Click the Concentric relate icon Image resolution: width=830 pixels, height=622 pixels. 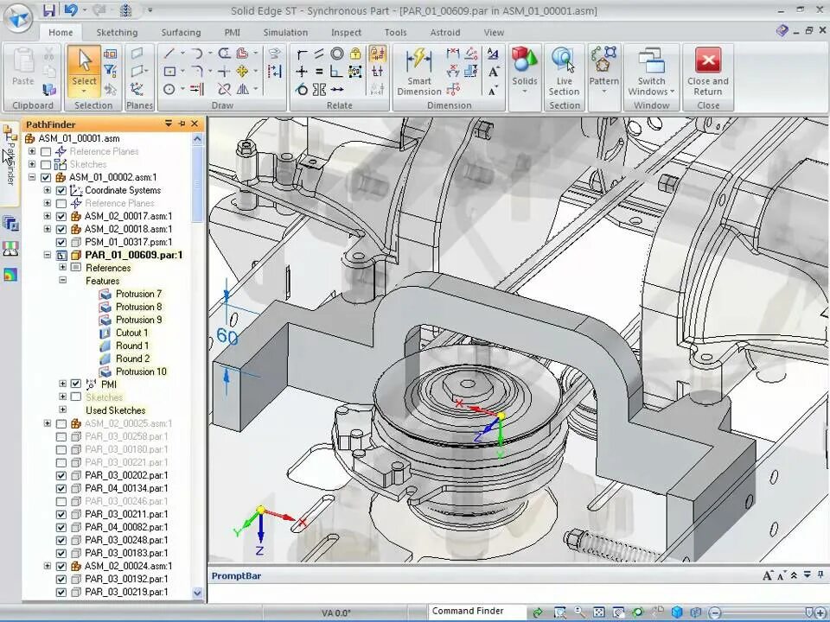(337, 54)
